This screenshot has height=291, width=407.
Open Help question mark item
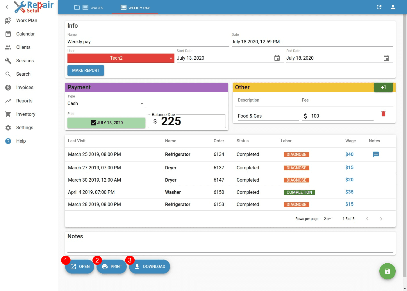[x=29, y=141]
